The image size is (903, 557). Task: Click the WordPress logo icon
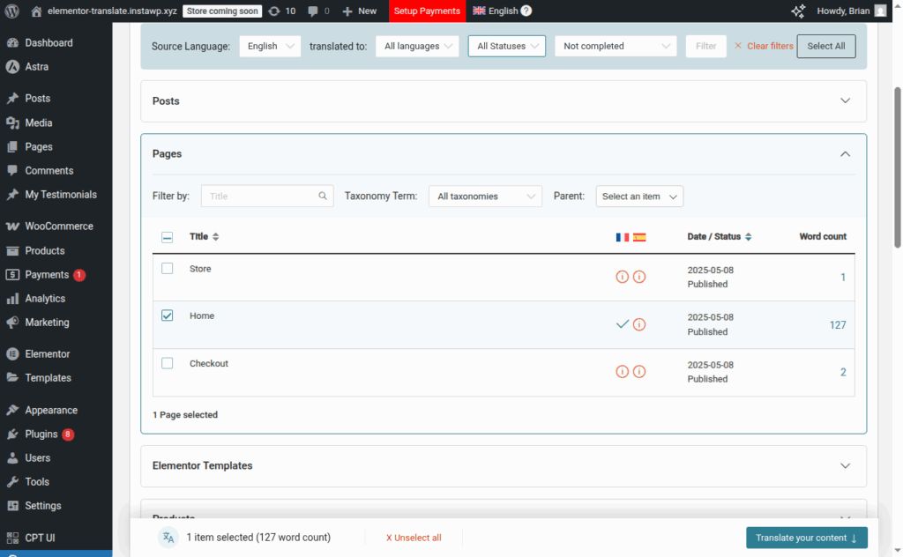point(11,11)
